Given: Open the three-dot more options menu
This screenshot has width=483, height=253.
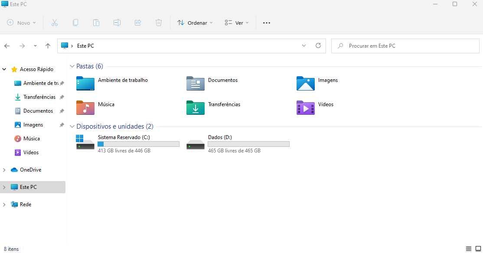Looking at the screenshot, I should point(267,23).
